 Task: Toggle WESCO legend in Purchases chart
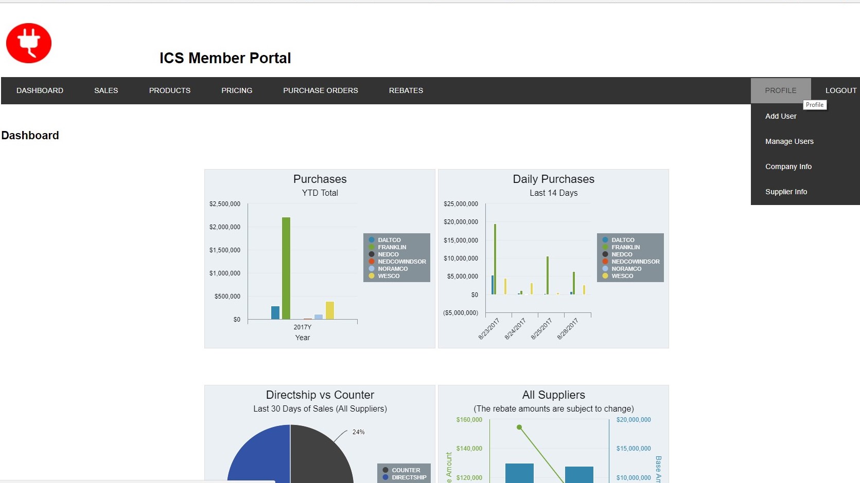[384, 276]
